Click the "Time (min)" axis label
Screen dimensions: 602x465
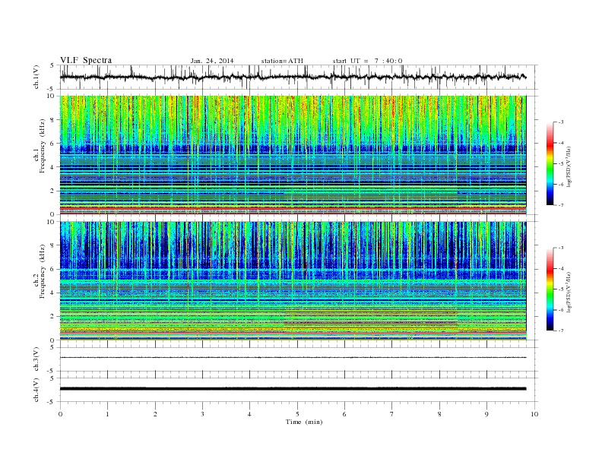304,422
